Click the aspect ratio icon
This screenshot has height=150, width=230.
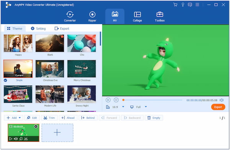[x=108, y=107]
